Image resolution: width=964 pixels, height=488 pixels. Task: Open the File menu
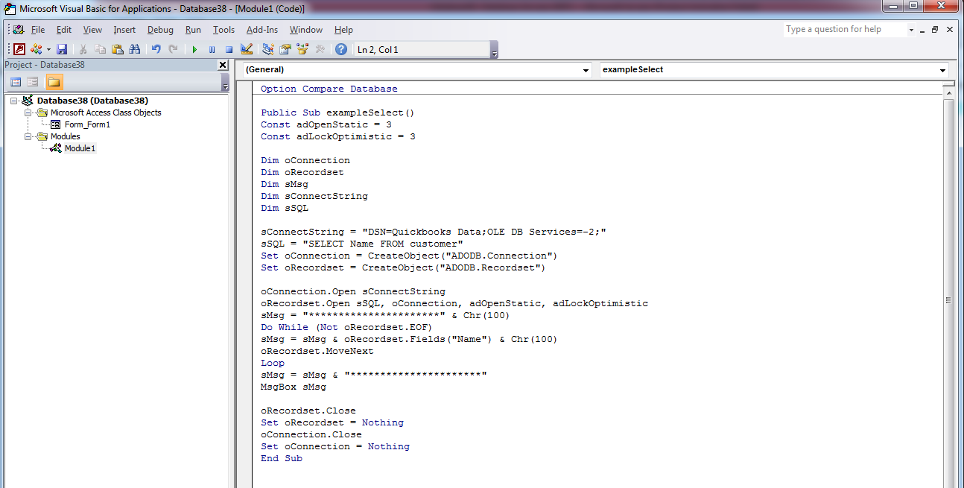[38, 30]
